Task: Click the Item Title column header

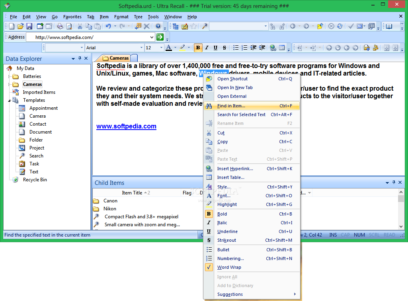Action: pos(137,192)
